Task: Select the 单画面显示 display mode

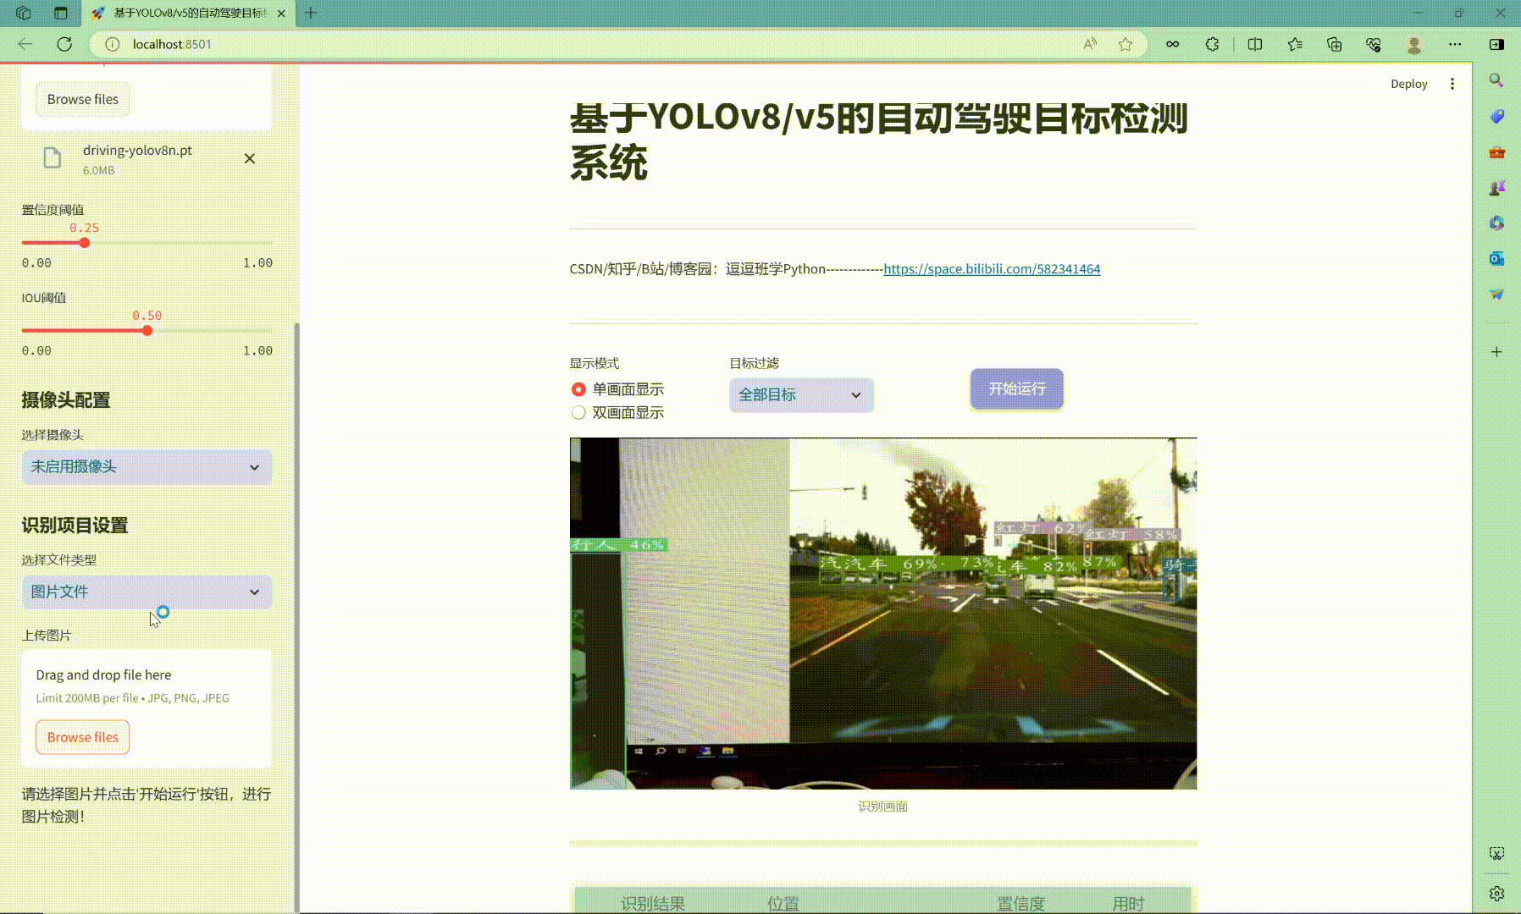Action: point(578,389)
